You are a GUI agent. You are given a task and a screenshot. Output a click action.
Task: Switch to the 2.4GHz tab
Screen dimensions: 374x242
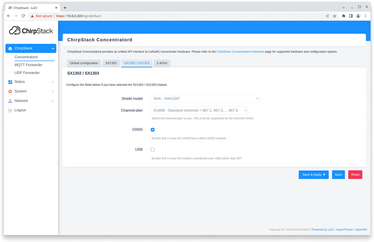tap(162, 63)
